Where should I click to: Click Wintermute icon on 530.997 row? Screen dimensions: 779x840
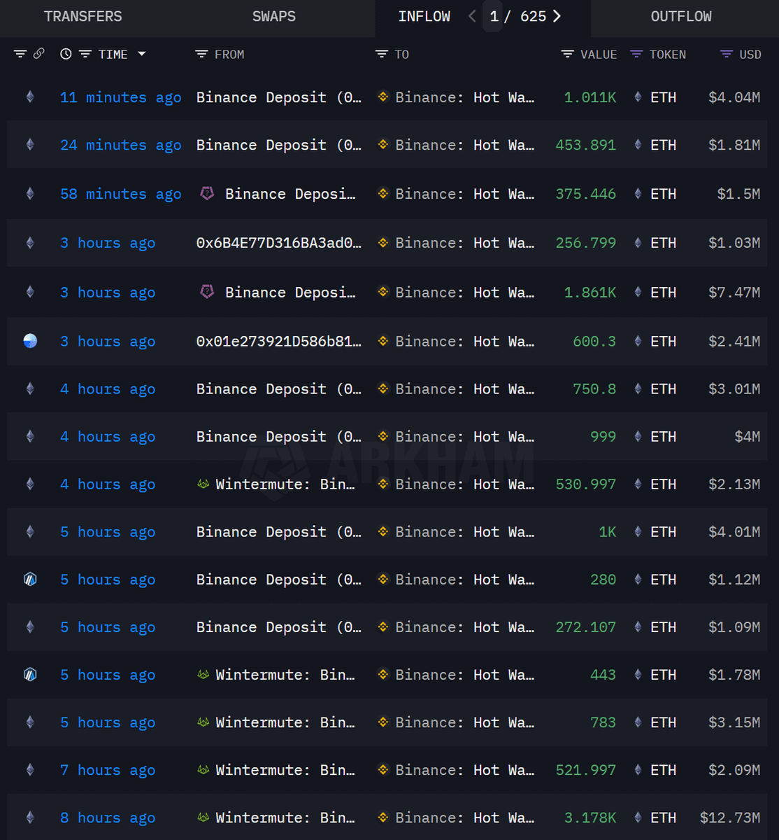(x=203, y=484)
